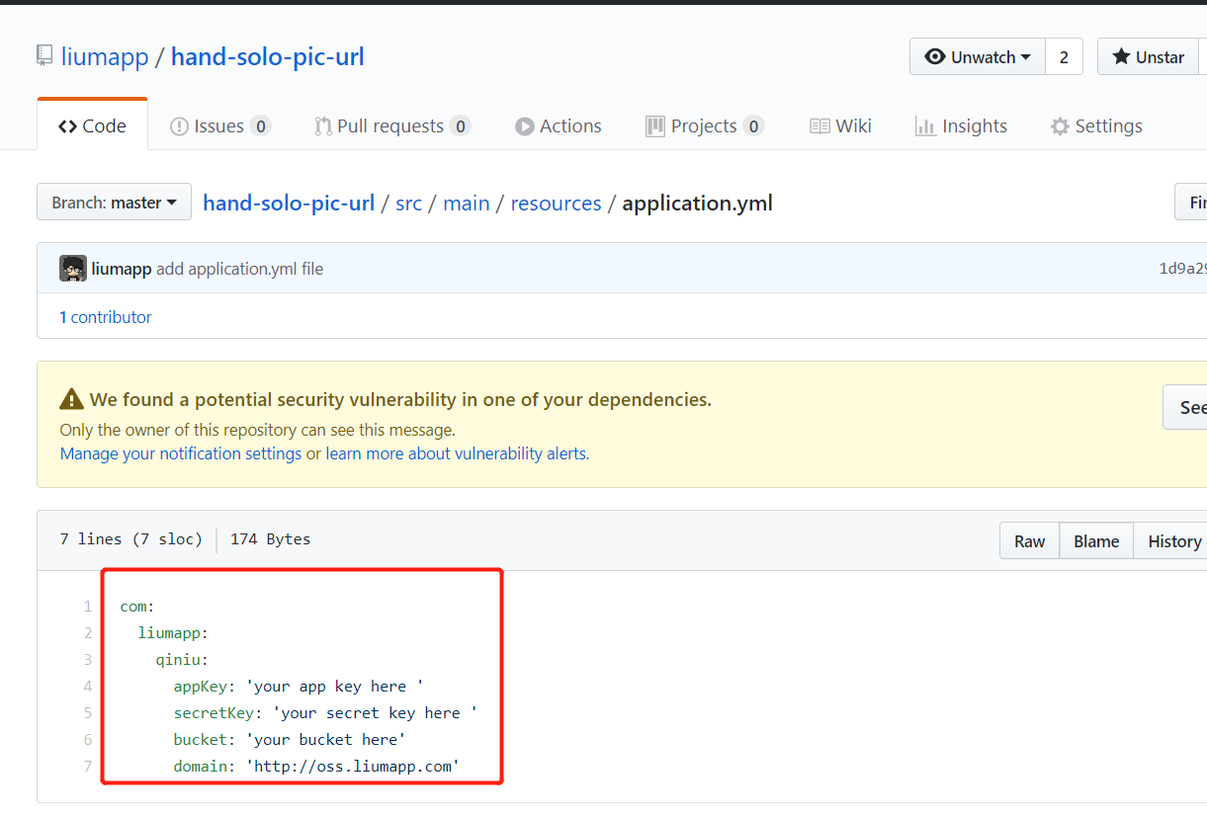Viewport: 1207px width, 817px height.
Task: Open the '1 contributor' link
Action: coord(106,317)
